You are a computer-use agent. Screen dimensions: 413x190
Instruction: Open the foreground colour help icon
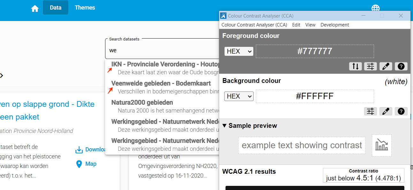tap(401, 66)
